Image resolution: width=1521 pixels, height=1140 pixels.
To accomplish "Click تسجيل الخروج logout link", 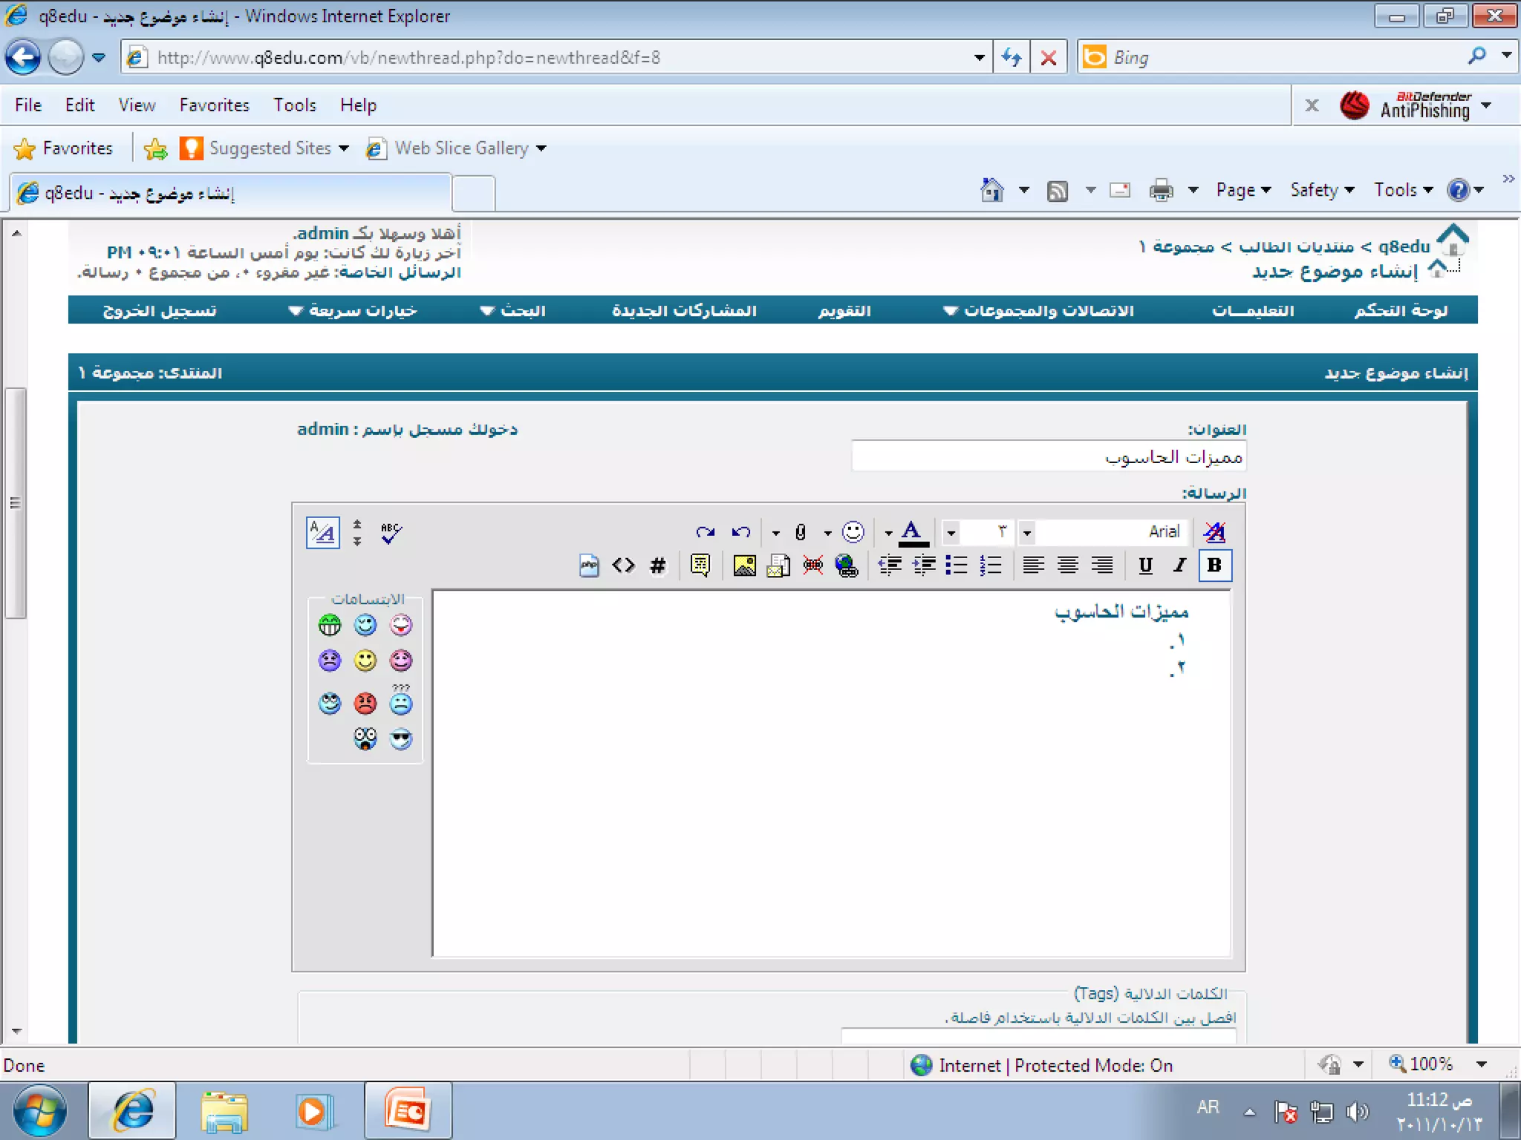I will click(160, 310).
